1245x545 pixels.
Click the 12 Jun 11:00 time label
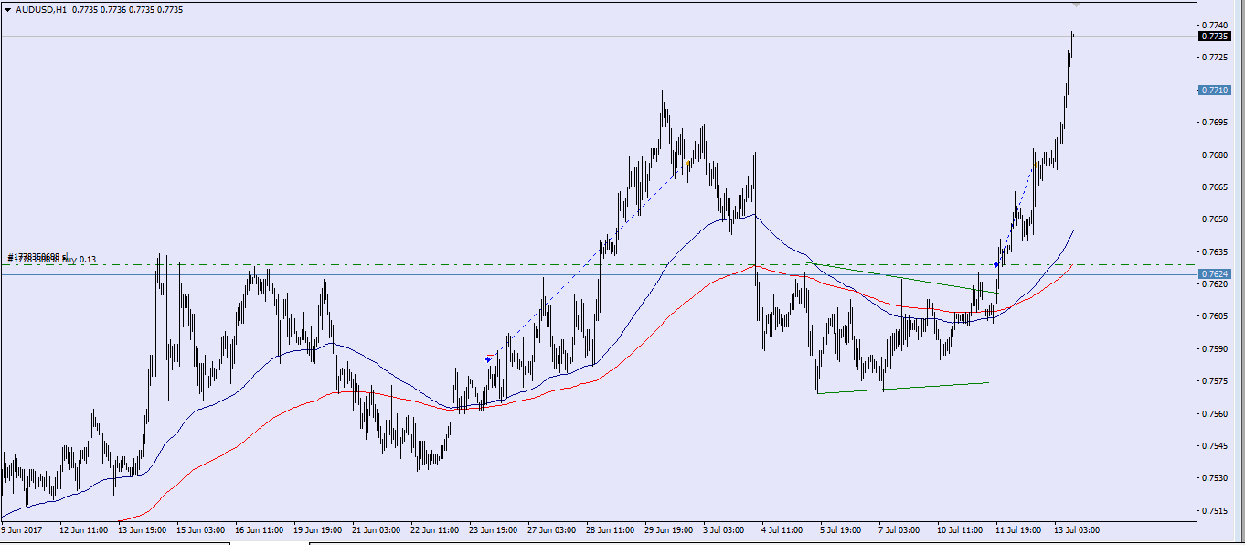tap(84, 529)
